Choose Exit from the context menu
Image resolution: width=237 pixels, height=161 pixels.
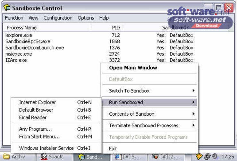coord(150,148)
